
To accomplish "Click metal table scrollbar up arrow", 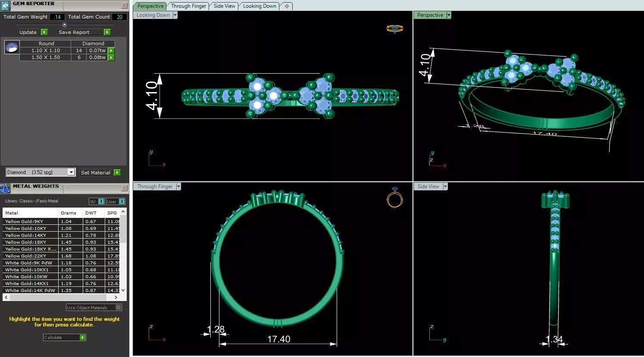I will [123, 212].
